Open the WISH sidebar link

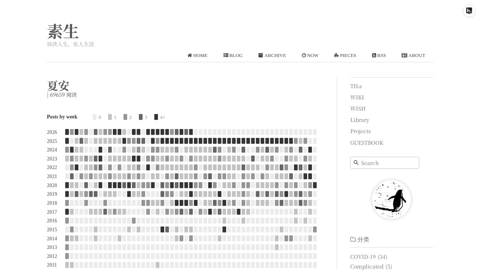pyautogui.click(x=358, y=109)
